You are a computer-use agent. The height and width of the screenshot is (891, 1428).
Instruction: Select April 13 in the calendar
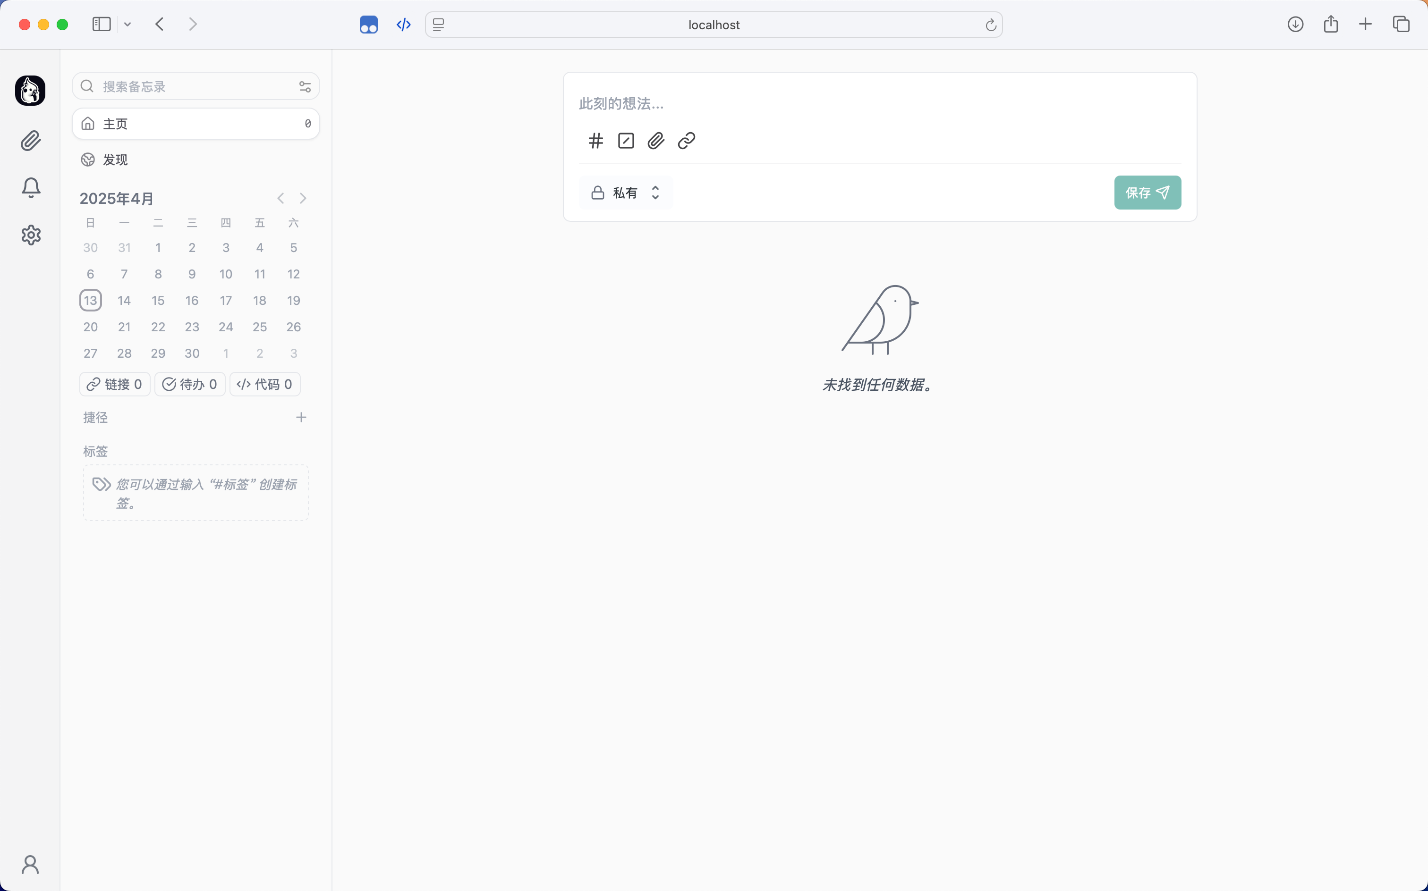pos(90,301)
